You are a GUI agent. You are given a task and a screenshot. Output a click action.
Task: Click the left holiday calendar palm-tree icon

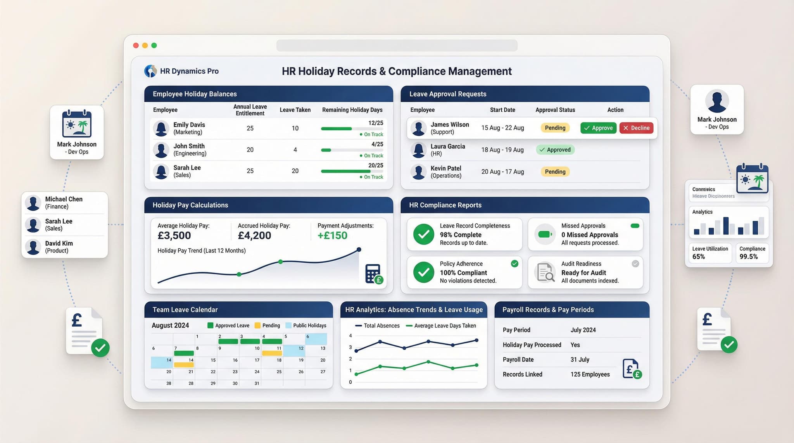77,124
